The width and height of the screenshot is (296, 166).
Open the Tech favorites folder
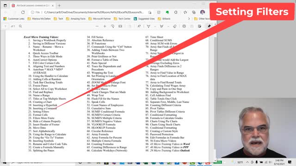tap(58, 18)
